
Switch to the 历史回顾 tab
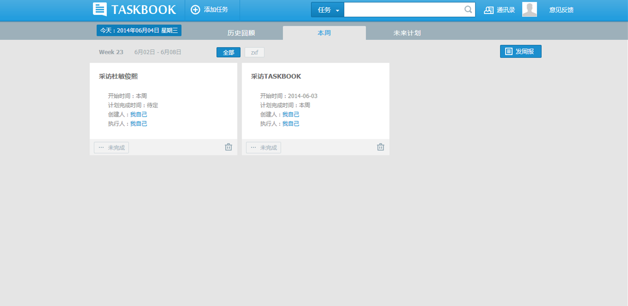tap(241, 33)
